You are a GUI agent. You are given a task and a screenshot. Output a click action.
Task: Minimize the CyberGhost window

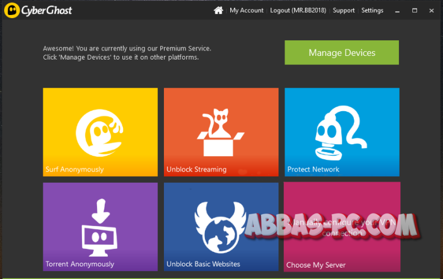[x=397, y=11]
